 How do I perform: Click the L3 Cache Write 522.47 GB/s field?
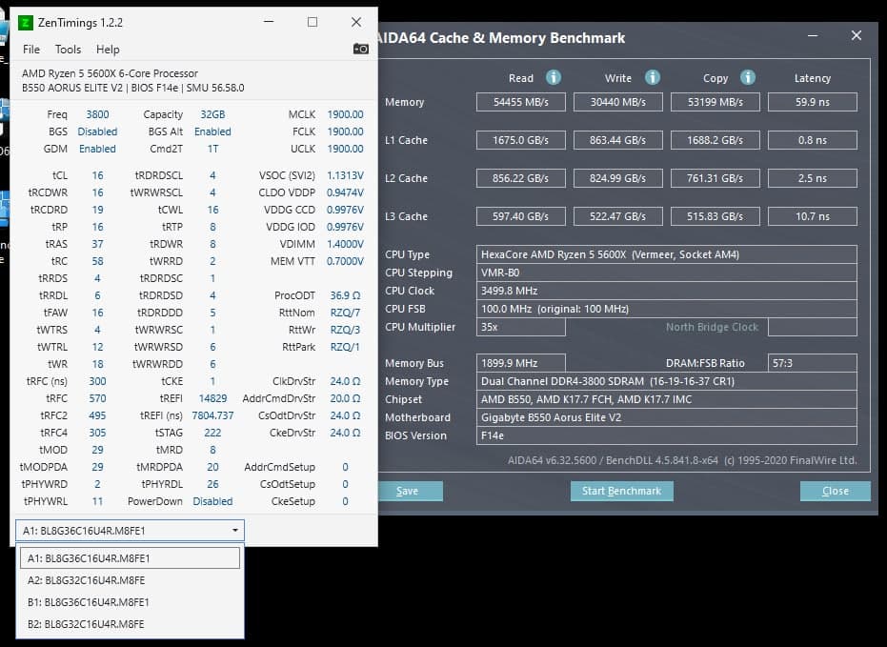click(x=618, y=216)
